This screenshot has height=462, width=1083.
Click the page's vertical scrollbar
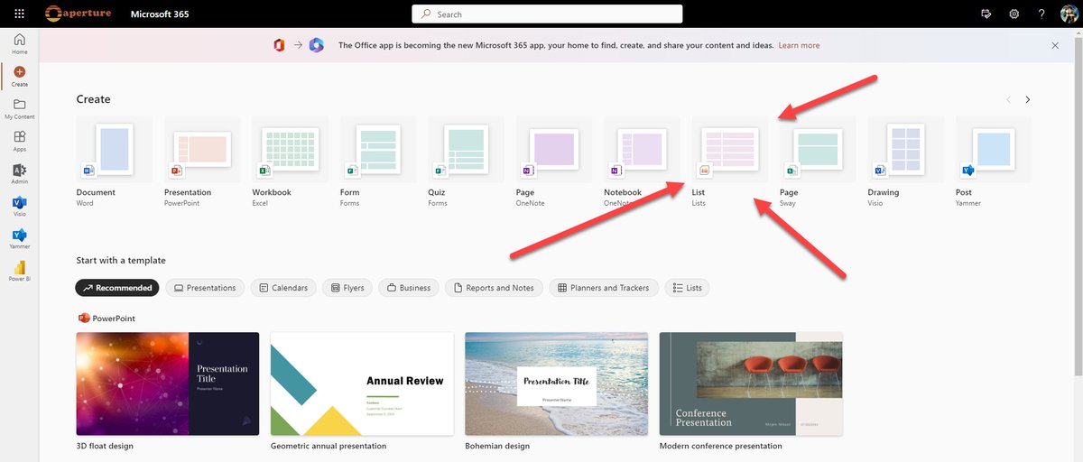point(1078,208)
